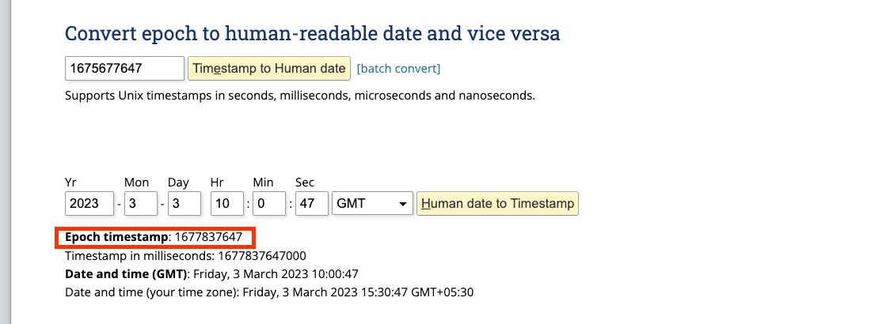
Task: Select the Mon input field
Action: pos(140,203)
